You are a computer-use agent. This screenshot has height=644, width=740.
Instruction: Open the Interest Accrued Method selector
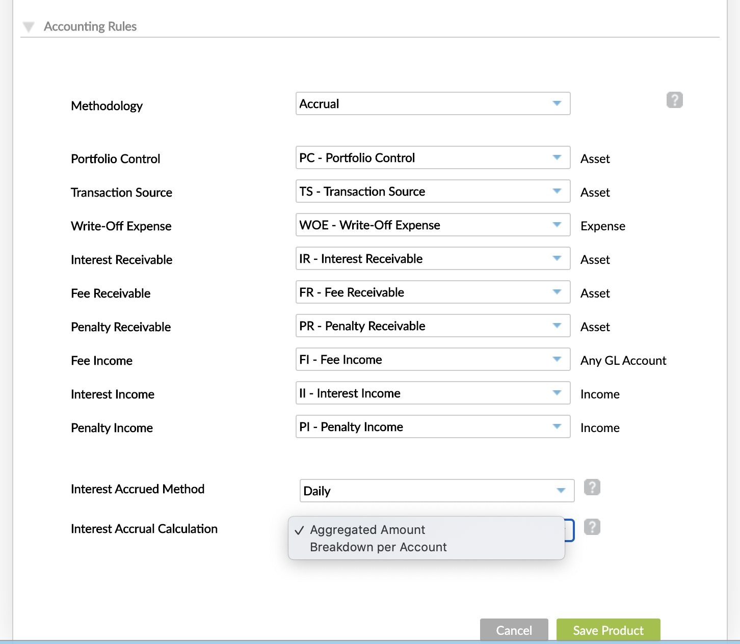tap(437, 491)
